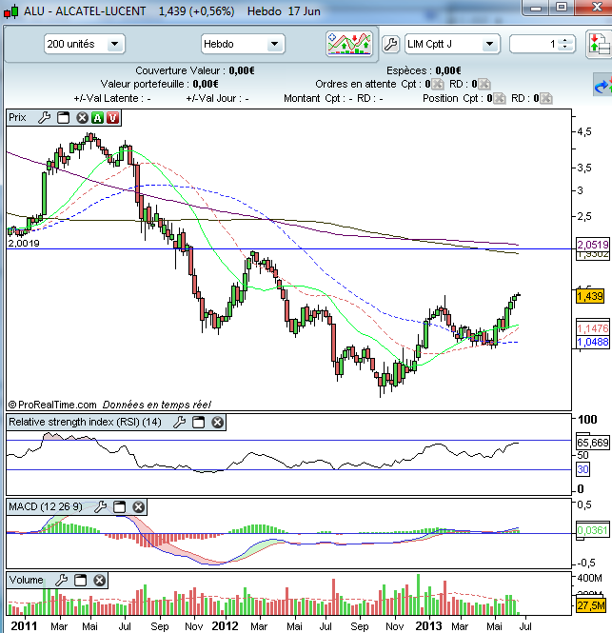Click Couverture Valeur amount 0,00€
This screenshot has width=612, height=633.
coord(242,70)
